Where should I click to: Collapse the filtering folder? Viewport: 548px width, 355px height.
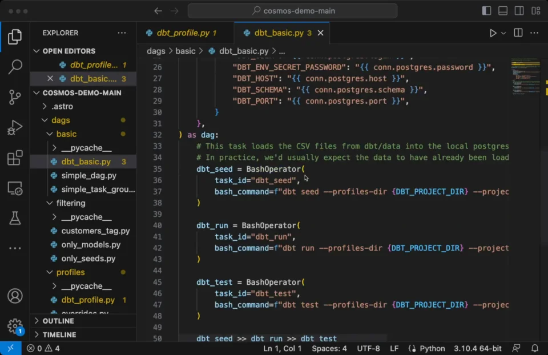[x=70, y=203]
